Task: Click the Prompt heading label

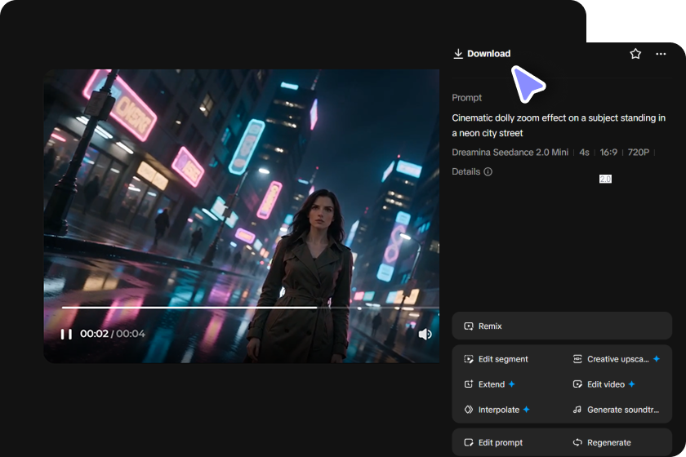Action: tap(467, 98)
